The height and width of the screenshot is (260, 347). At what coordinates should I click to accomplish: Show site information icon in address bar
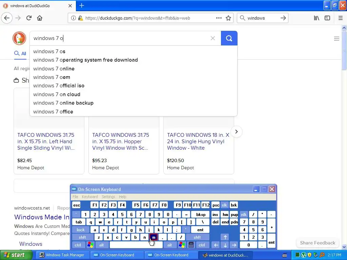pyautogui.click(x=73, y=18)
